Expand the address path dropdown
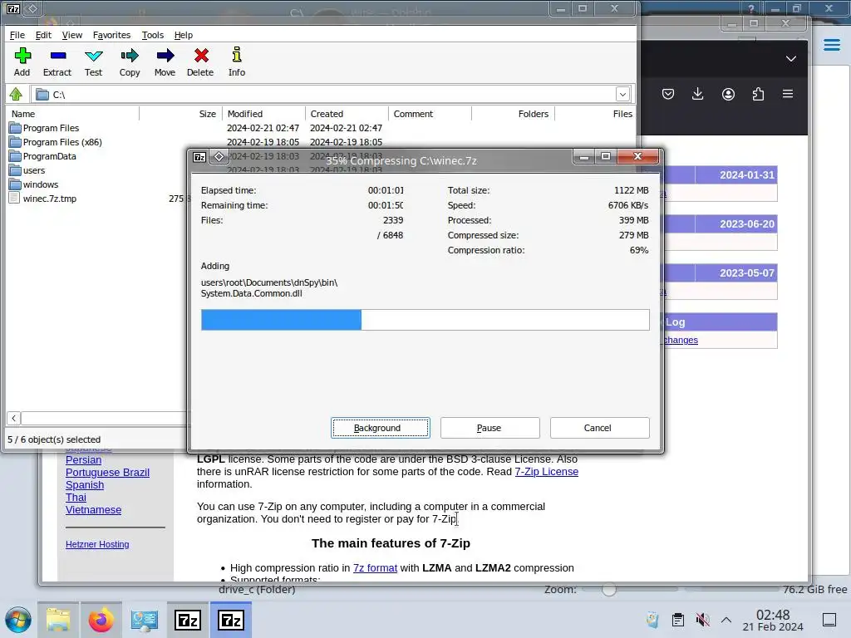851x638 pixels. point(622,95)
